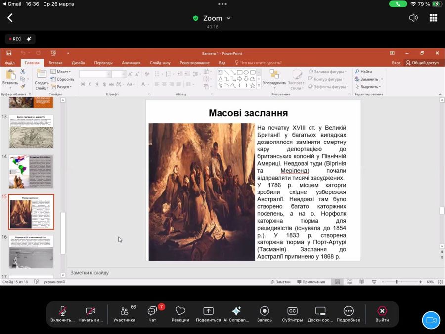Click the Сбросить reset button
The image size is (445, 334).
pyautogui.click(x=63, y=79)
